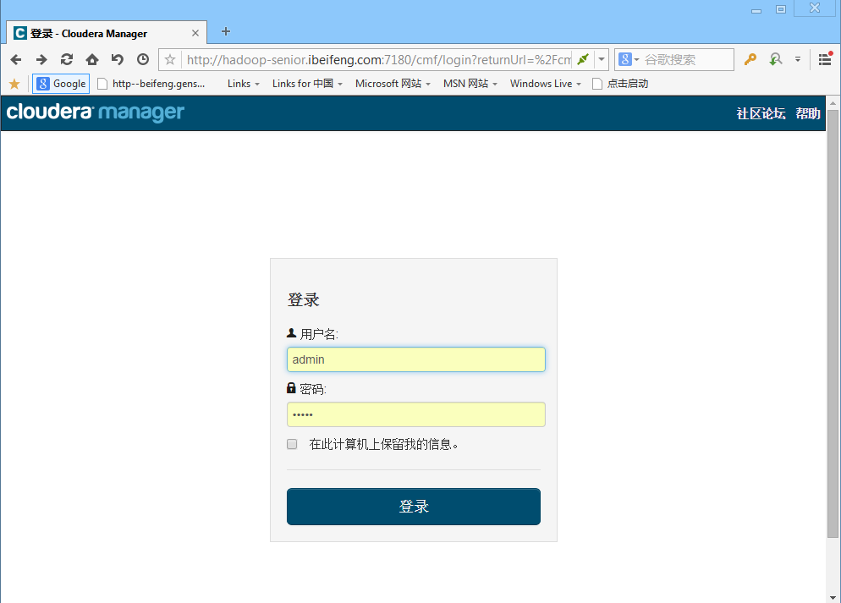Click the key password manager icon

[x=750, y=59]
